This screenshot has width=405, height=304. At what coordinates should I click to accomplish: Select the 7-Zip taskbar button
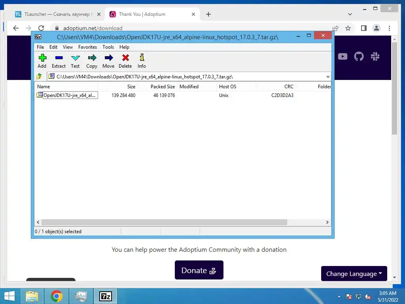(x=106, y=296)
